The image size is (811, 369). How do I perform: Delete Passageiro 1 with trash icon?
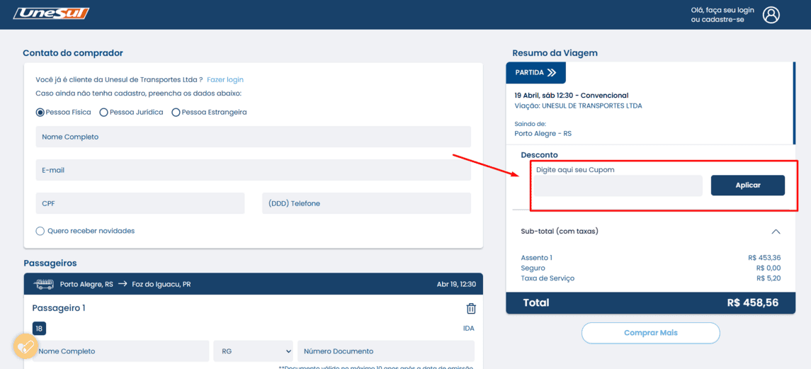471,309
